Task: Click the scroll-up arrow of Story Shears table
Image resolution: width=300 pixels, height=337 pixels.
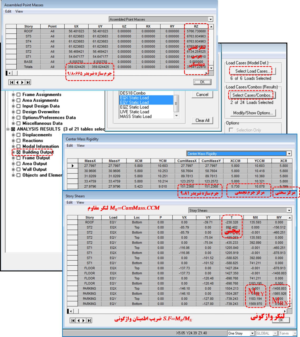Action: point(290,218)
